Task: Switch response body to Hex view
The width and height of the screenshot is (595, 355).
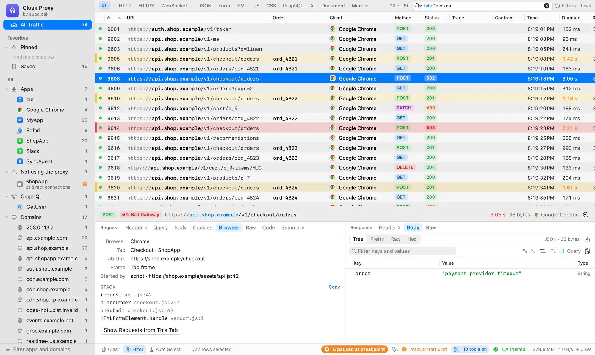Action: [412, 239]
